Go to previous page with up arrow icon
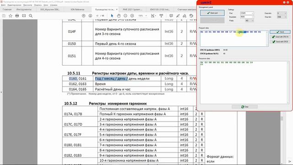The image size is (293, 165). tap(83, 16)
